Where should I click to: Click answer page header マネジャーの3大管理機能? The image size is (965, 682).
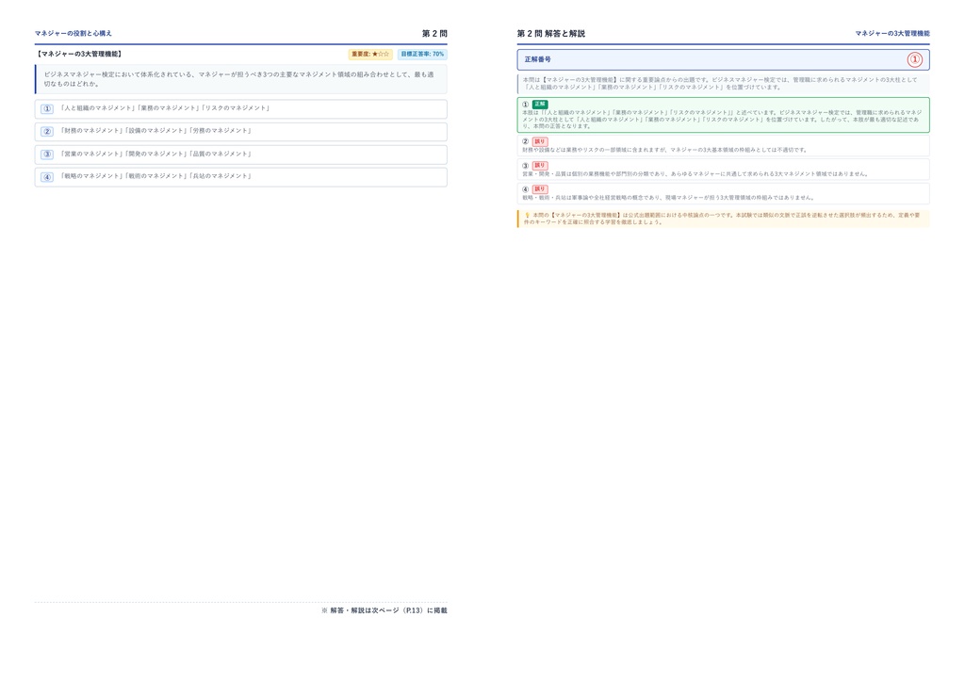point(892,33)
